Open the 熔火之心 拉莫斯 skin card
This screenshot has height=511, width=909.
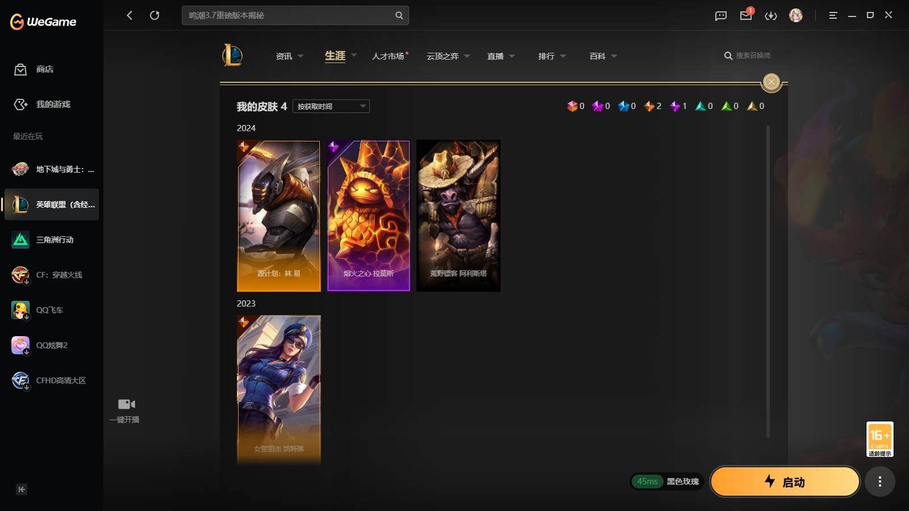point(369,216)
